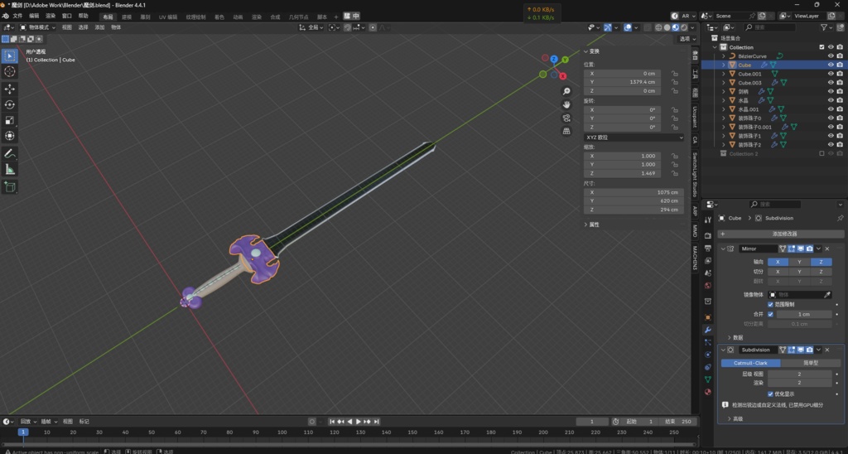Open the Scene properties tab

tap(708, 273)
